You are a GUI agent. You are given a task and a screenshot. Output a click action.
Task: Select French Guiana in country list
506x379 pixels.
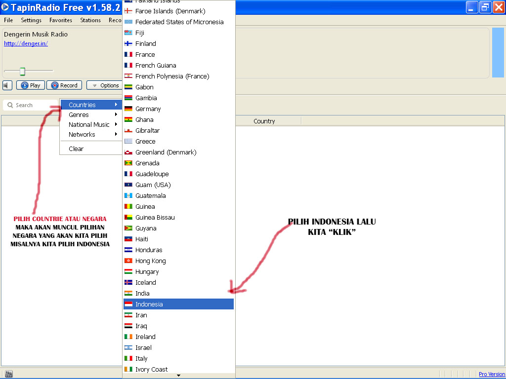coord(178,66)
